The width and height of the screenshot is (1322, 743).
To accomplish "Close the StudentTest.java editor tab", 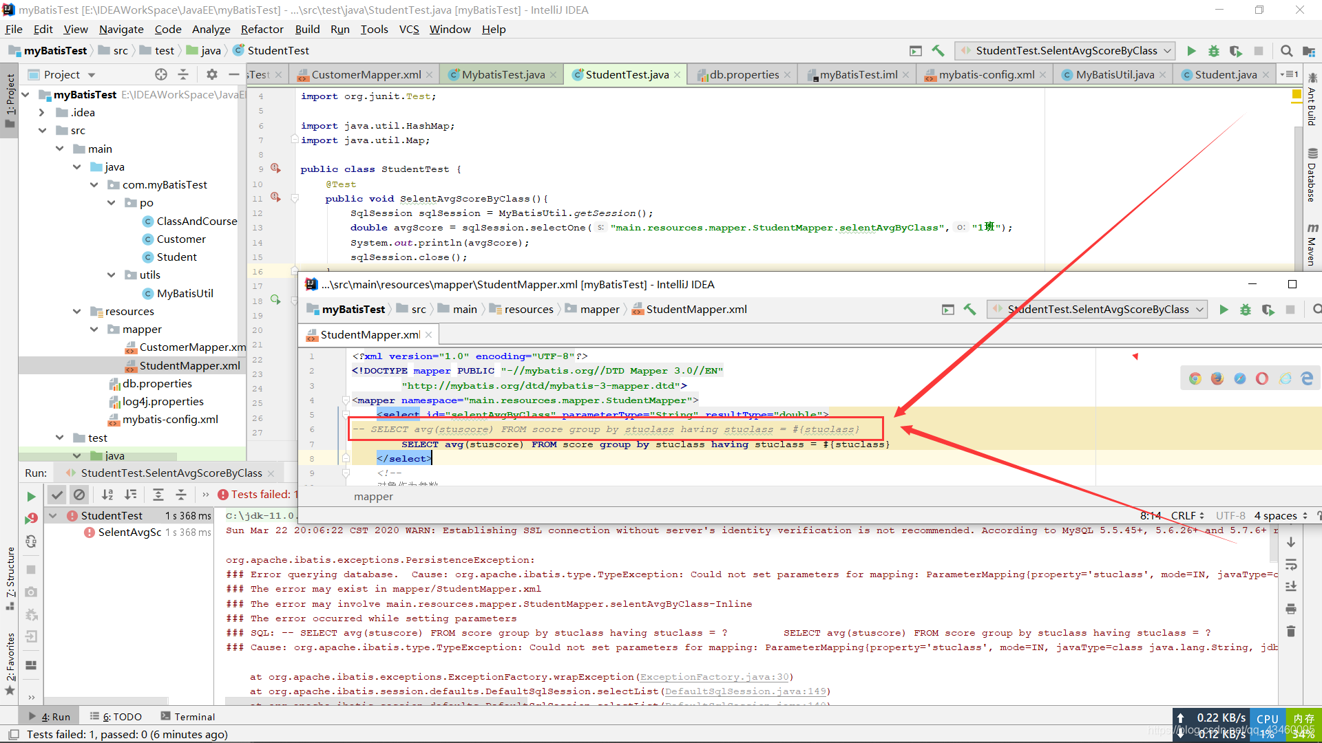I will point(678,75).
